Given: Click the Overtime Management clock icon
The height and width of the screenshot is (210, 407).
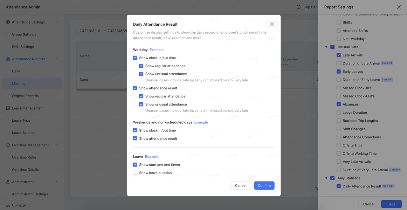Looking at the screenshot, I should click(x=8, y=145).
